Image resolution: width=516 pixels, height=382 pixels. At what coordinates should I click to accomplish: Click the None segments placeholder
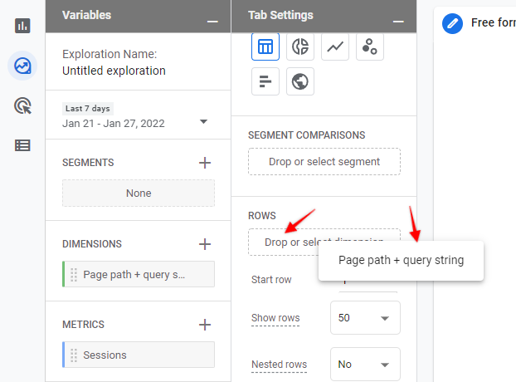(x=139, y=193)
